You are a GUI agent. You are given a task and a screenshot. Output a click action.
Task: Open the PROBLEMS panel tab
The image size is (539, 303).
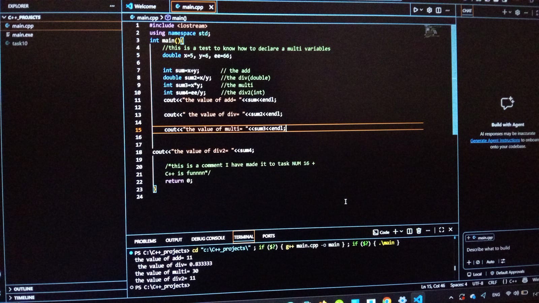tap(145, 241)
